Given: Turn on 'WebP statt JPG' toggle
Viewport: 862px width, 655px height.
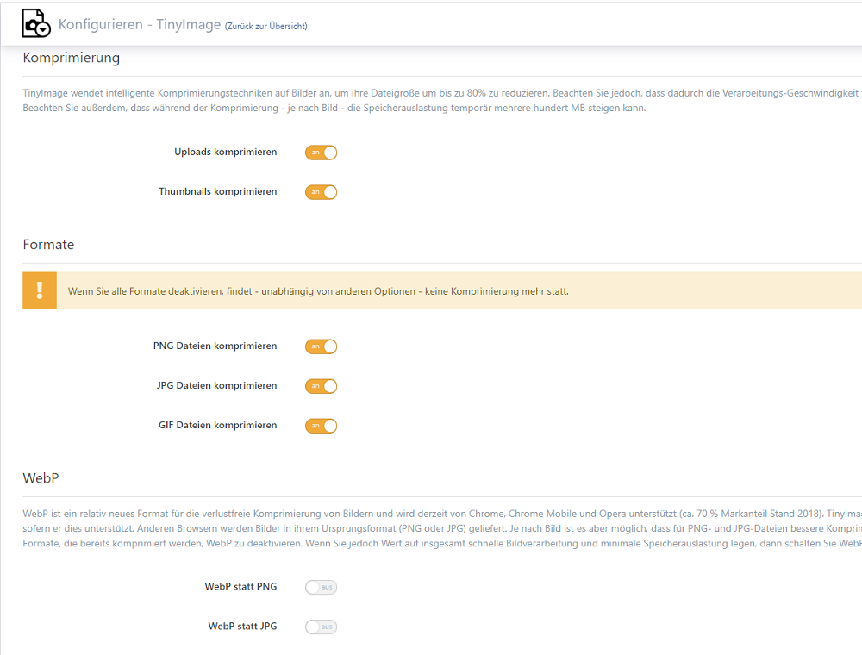Looking at the screenshot, I should [x=321, y=627].
